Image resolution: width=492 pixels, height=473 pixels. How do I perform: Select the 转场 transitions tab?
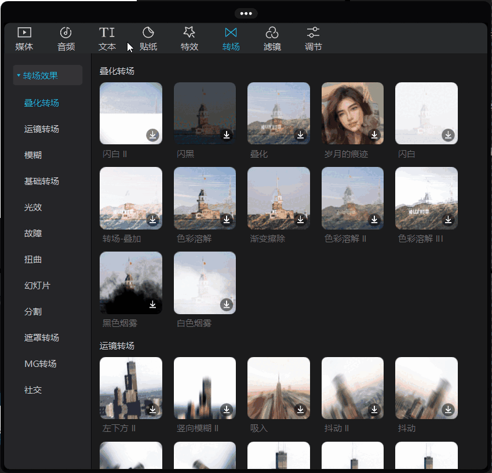tap(231, 39)
